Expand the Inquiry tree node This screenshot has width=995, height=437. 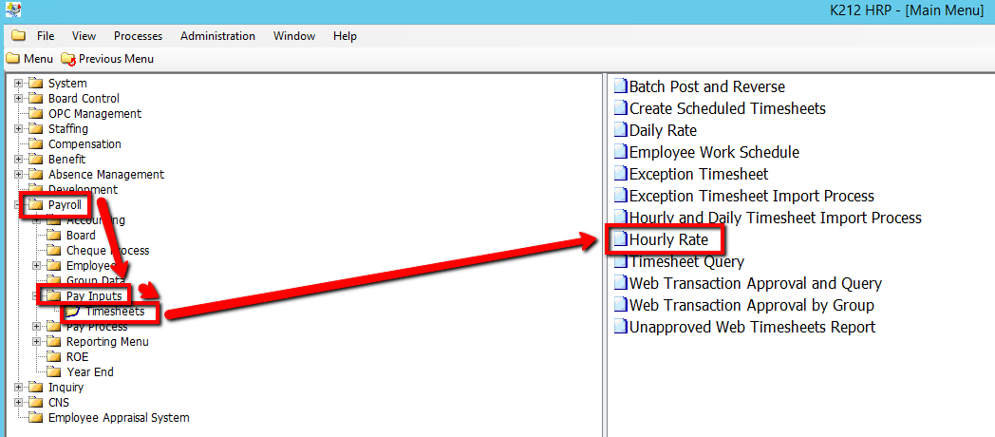[x=18, y=388]
